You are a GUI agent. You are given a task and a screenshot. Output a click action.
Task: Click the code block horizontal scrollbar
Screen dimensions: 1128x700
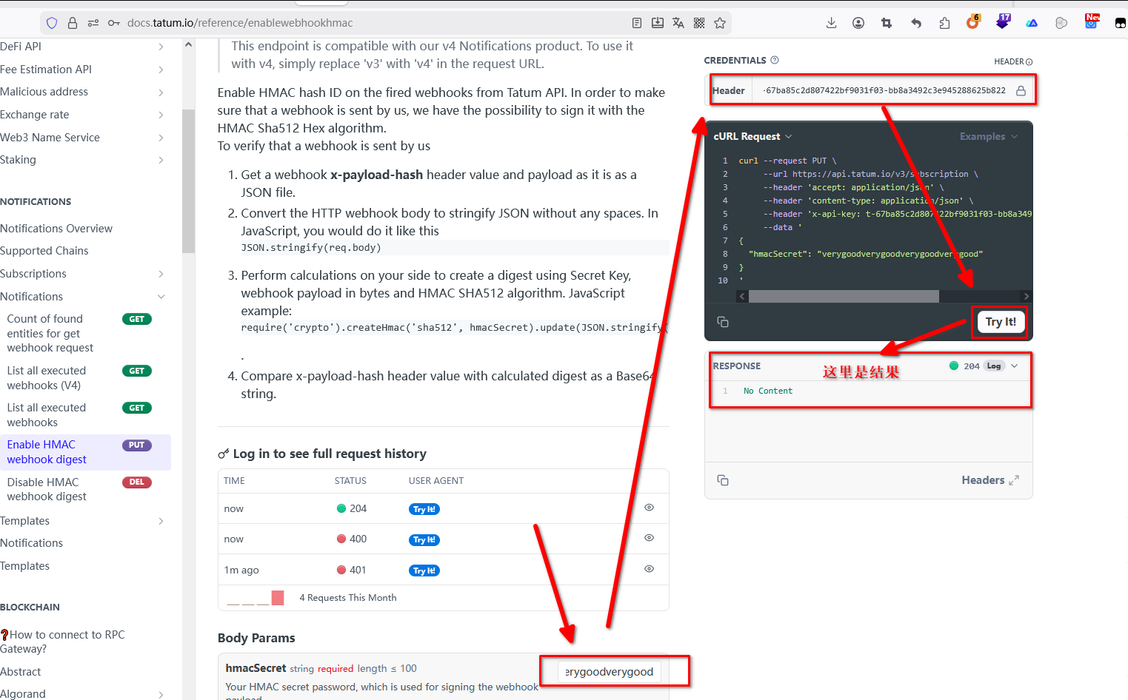pos(844,297)
